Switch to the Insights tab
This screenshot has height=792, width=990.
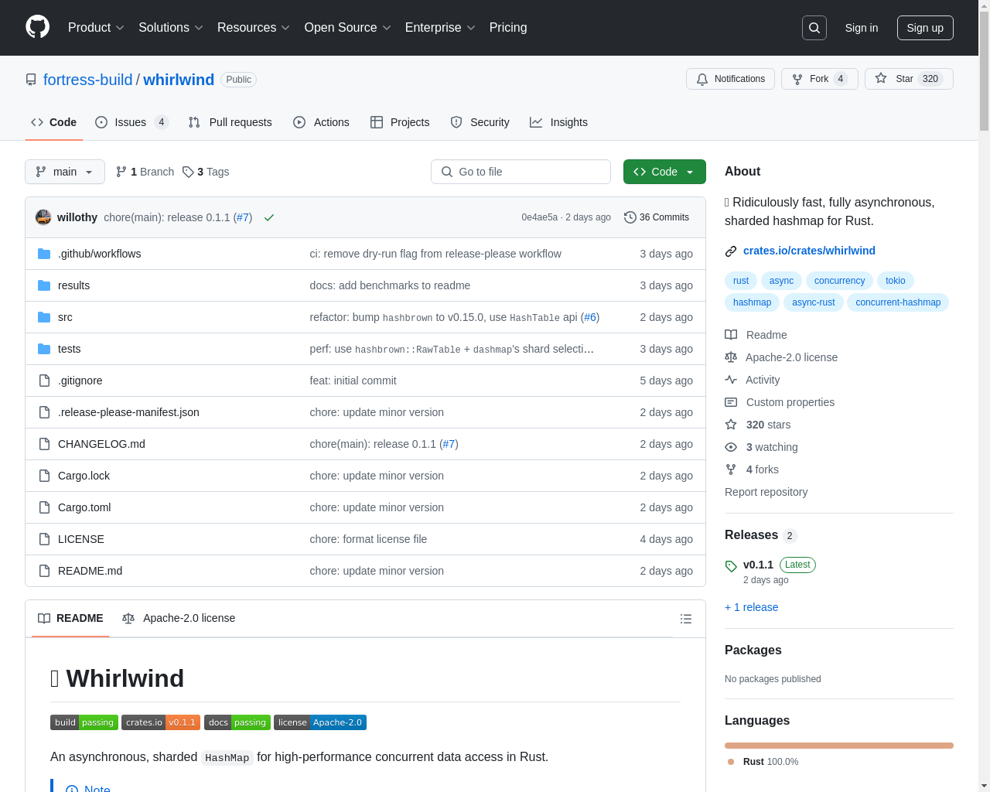pos(558,122)
